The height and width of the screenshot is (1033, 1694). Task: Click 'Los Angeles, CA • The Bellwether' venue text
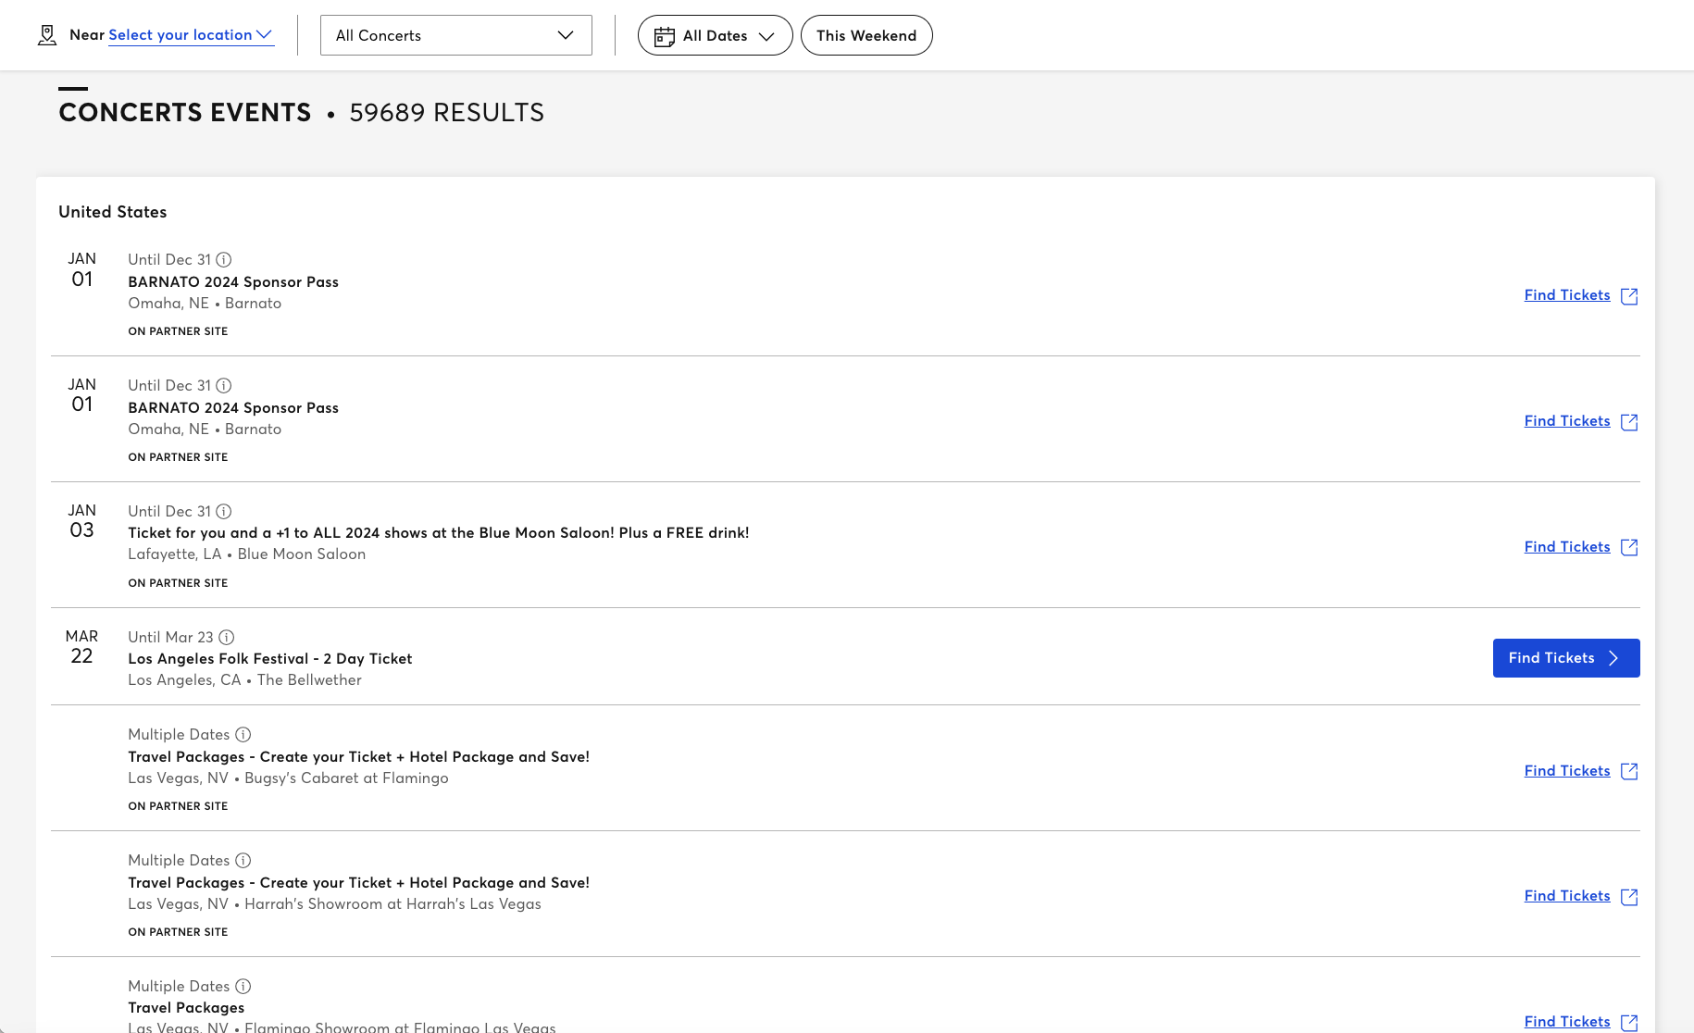point(245,680)
